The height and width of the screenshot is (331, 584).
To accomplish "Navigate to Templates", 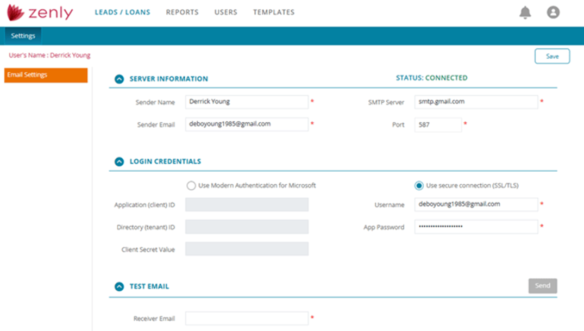I will pos(274,12).
